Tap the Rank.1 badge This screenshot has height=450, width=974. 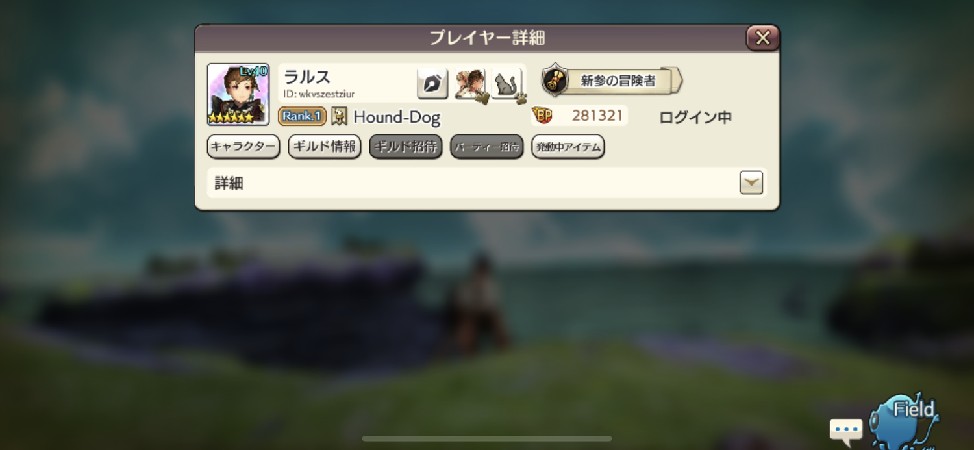click(x=302, y=116)
